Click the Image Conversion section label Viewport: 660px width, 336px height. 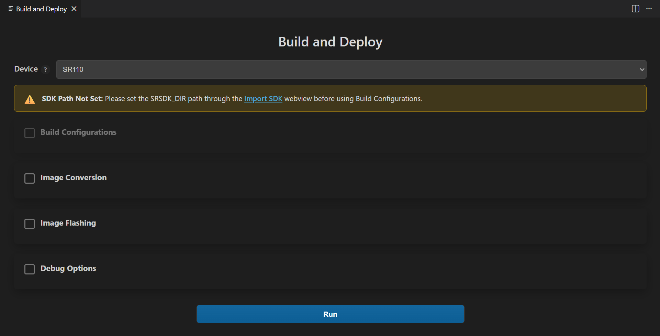point(74,178)
